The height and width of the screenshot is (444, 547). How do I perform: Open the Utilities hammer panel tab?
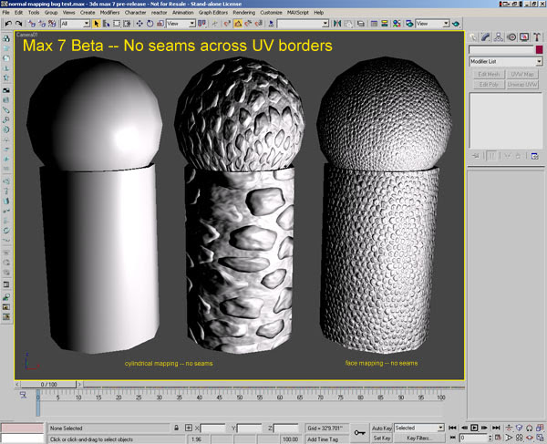pyautogui.click(x=537, y=37)
